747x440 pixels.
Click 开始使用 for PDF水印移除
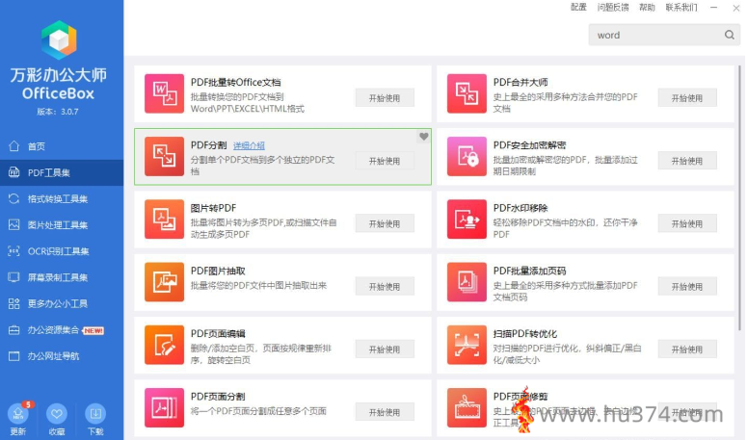pos(687,223)
